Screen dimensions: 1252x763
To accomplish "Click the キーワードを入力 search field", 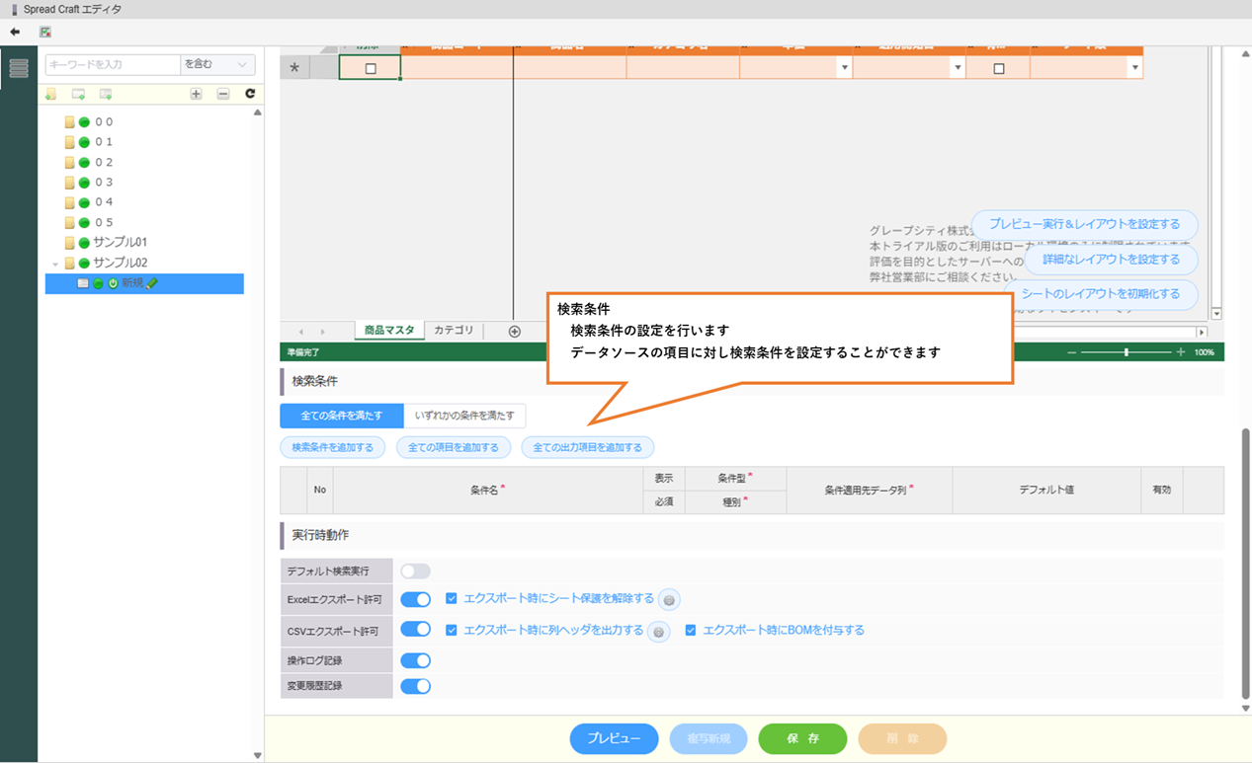I will pyautogui.click(x=113, y=65).
